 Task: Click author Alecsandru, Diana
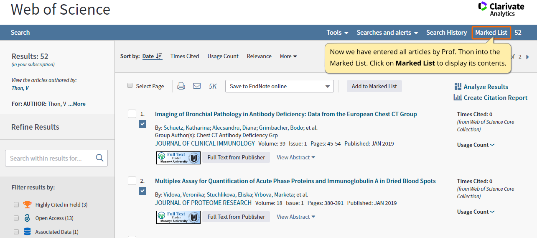point(234,128)
